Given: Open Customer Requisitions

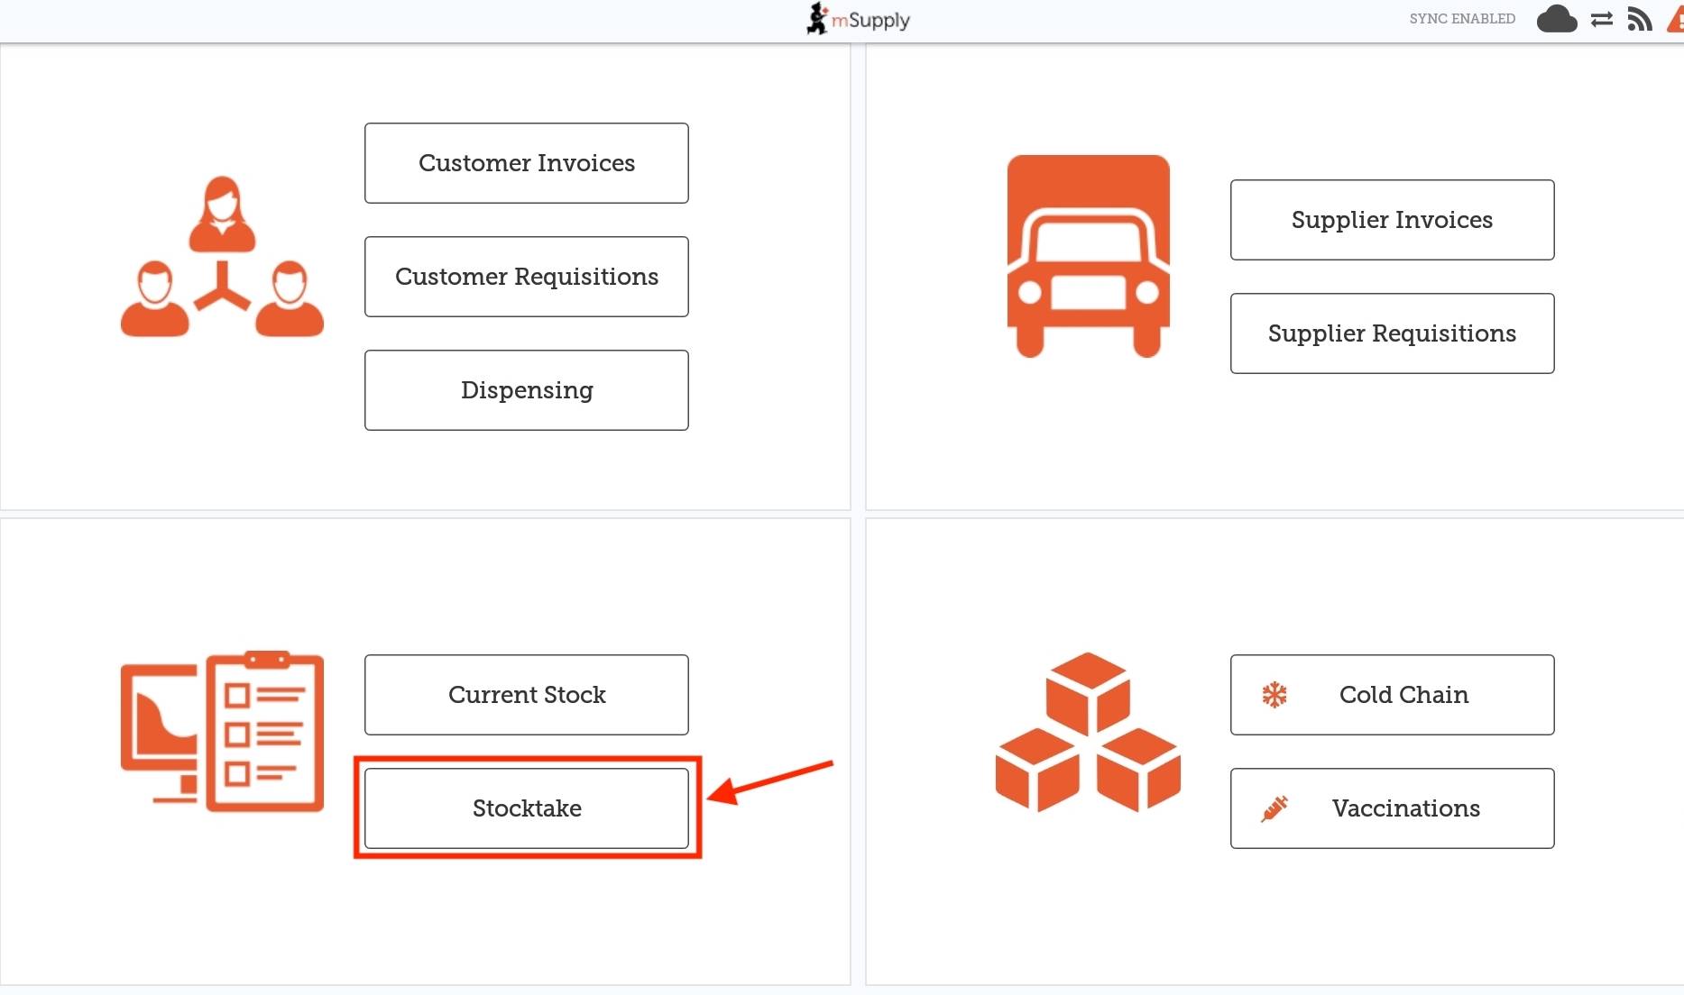Looking at the screenshot, I should [x=527, y=277].
